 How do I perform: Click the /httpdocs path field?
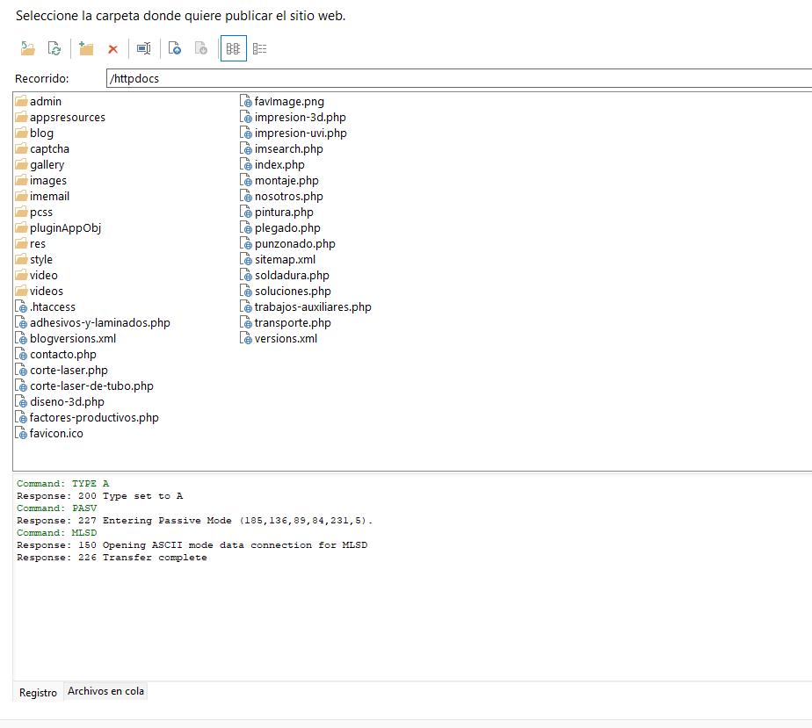[457, 78]
